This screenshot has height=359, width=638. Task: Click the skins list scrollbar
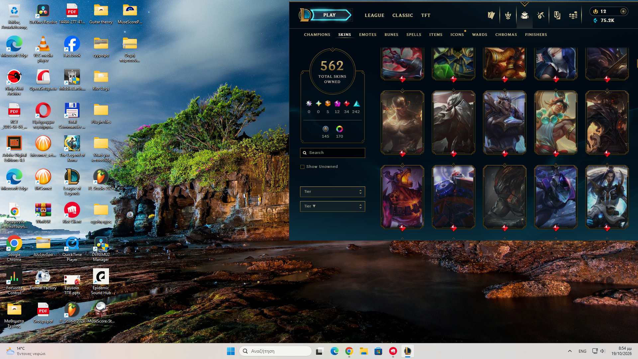click(x=637, y=63)
